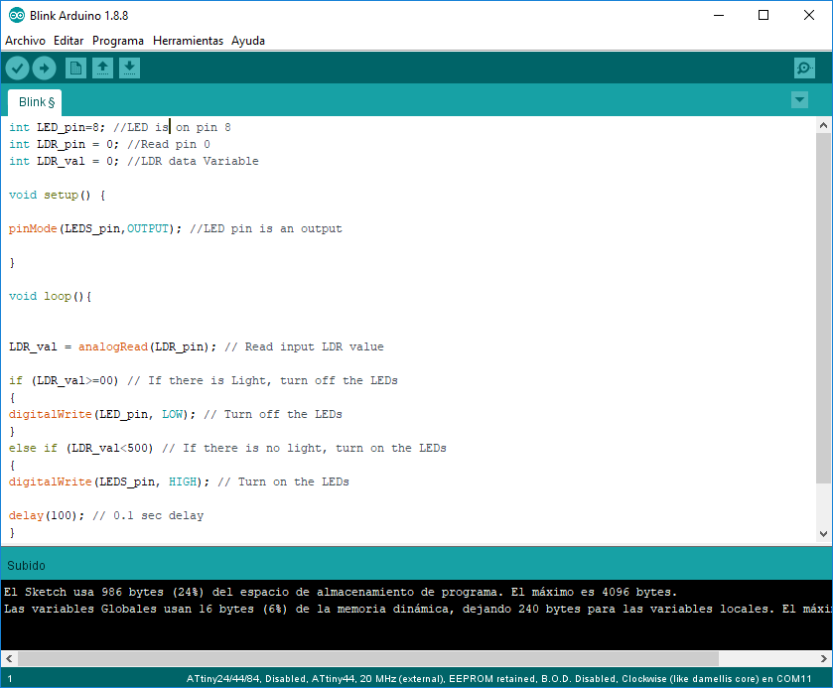Click the 'if (LDR_val>=00)' line

[203, 381]
